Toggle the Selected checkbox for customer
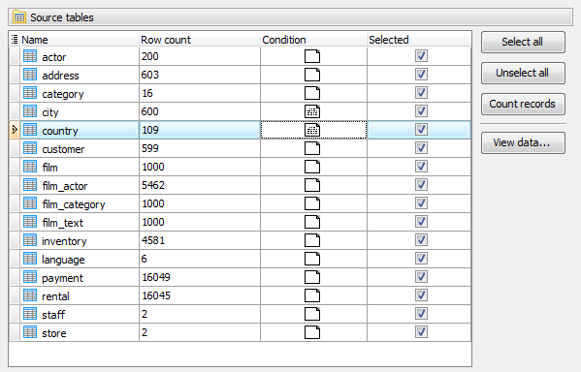Viewport: 581px width, 372px height. (421, 148)
